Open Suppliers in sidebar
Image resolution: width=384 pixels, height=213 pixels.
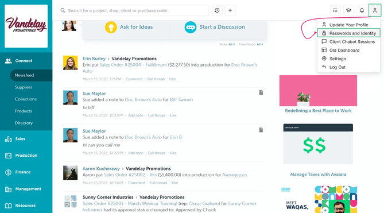[x=24, y=87]
